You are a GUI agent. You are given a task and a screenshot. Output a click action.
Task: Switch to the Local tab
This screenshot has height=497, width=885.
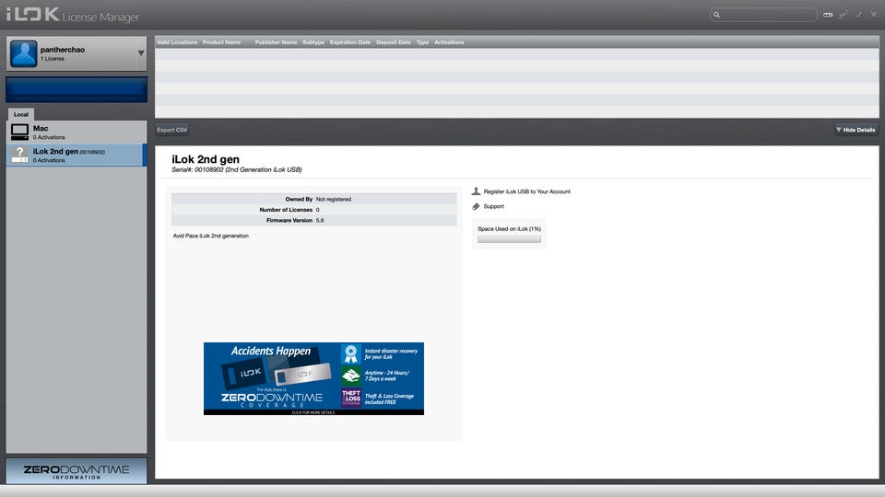(21, 114)
